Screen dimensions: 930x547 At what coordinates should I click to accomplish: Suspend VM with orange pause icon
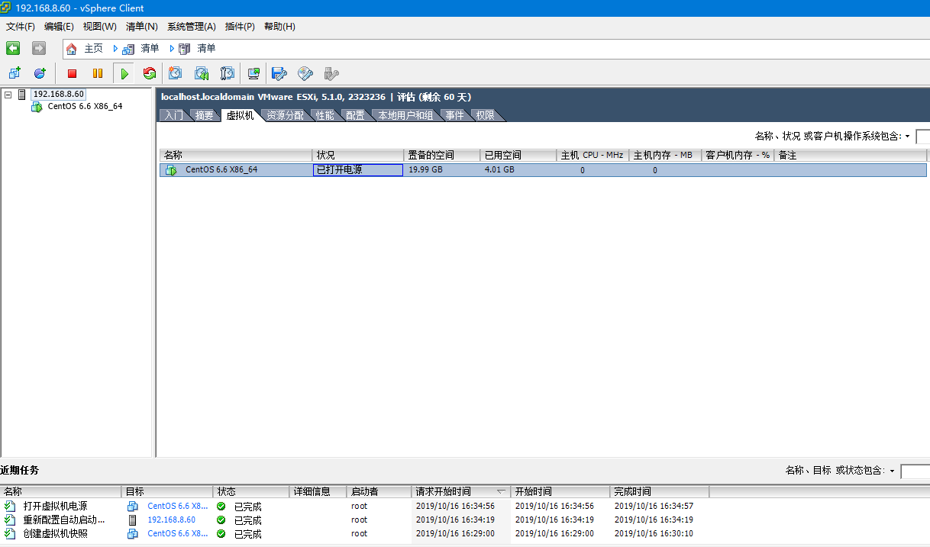click(x=98, y=73)
